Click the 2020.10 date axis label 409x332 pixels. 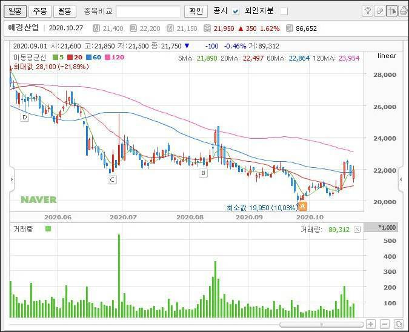click(310, 217)
